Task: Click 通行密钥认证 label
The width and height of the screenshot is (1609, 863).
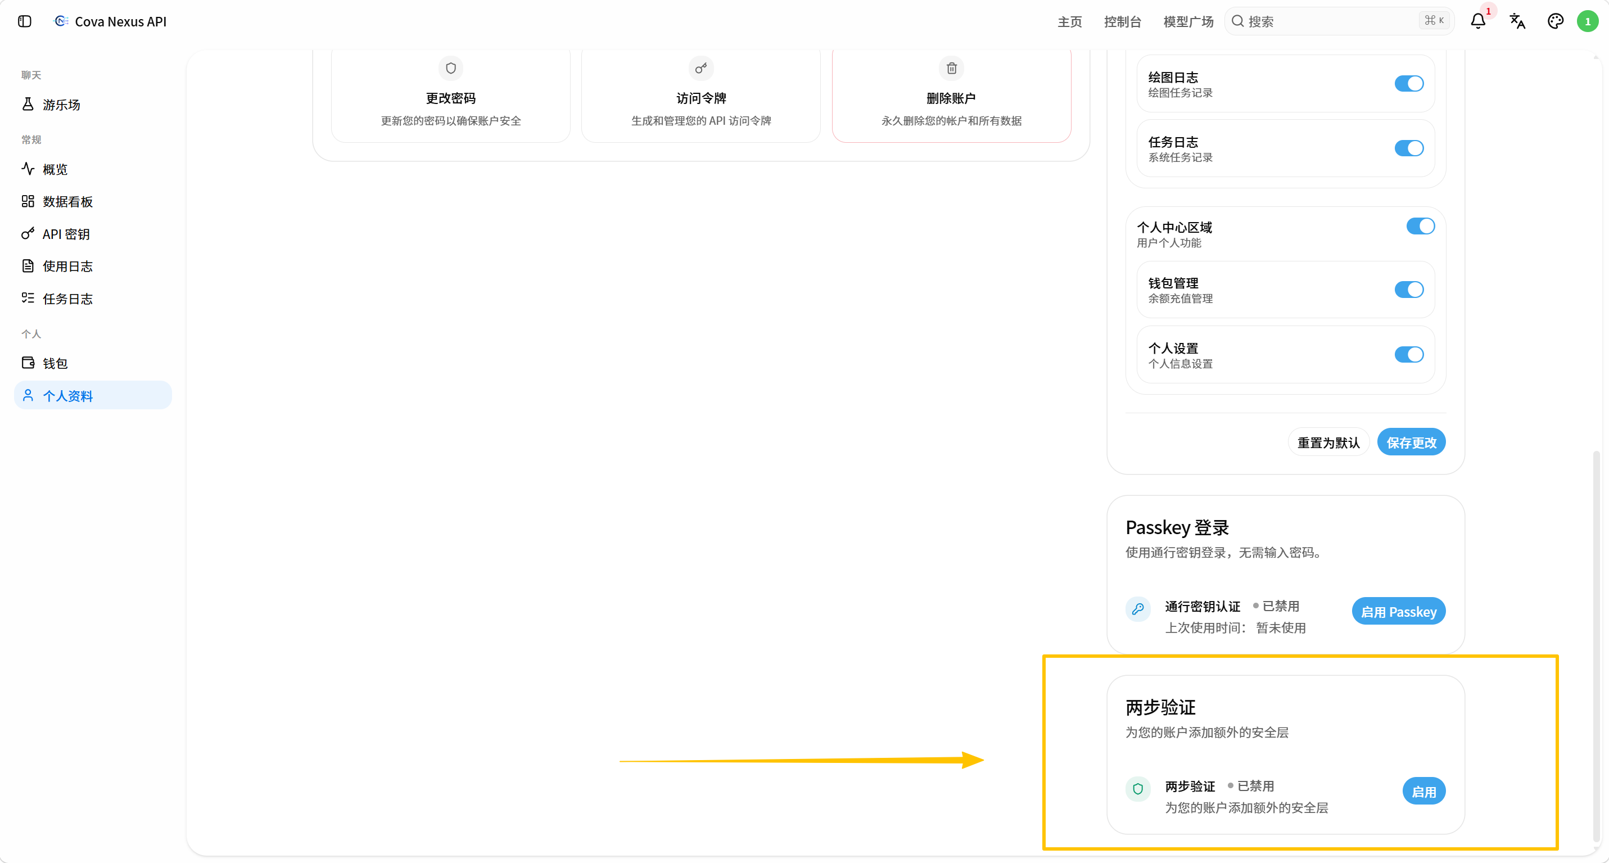Action: tap(1203, 606)
